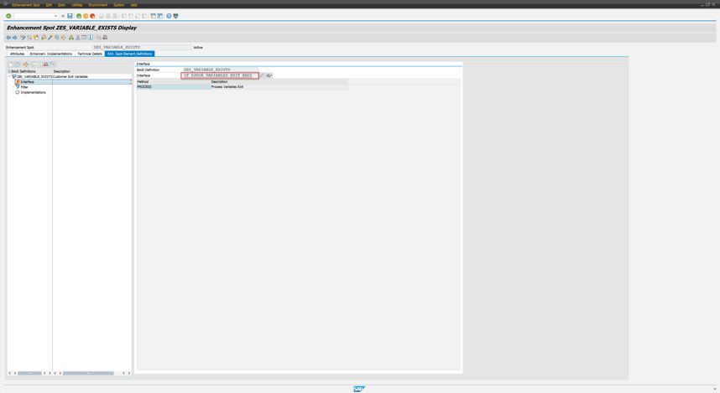The height and width of the screenshot is (393, 720).
Task: Click the Generate Shortcut icon
Action: 159,16
